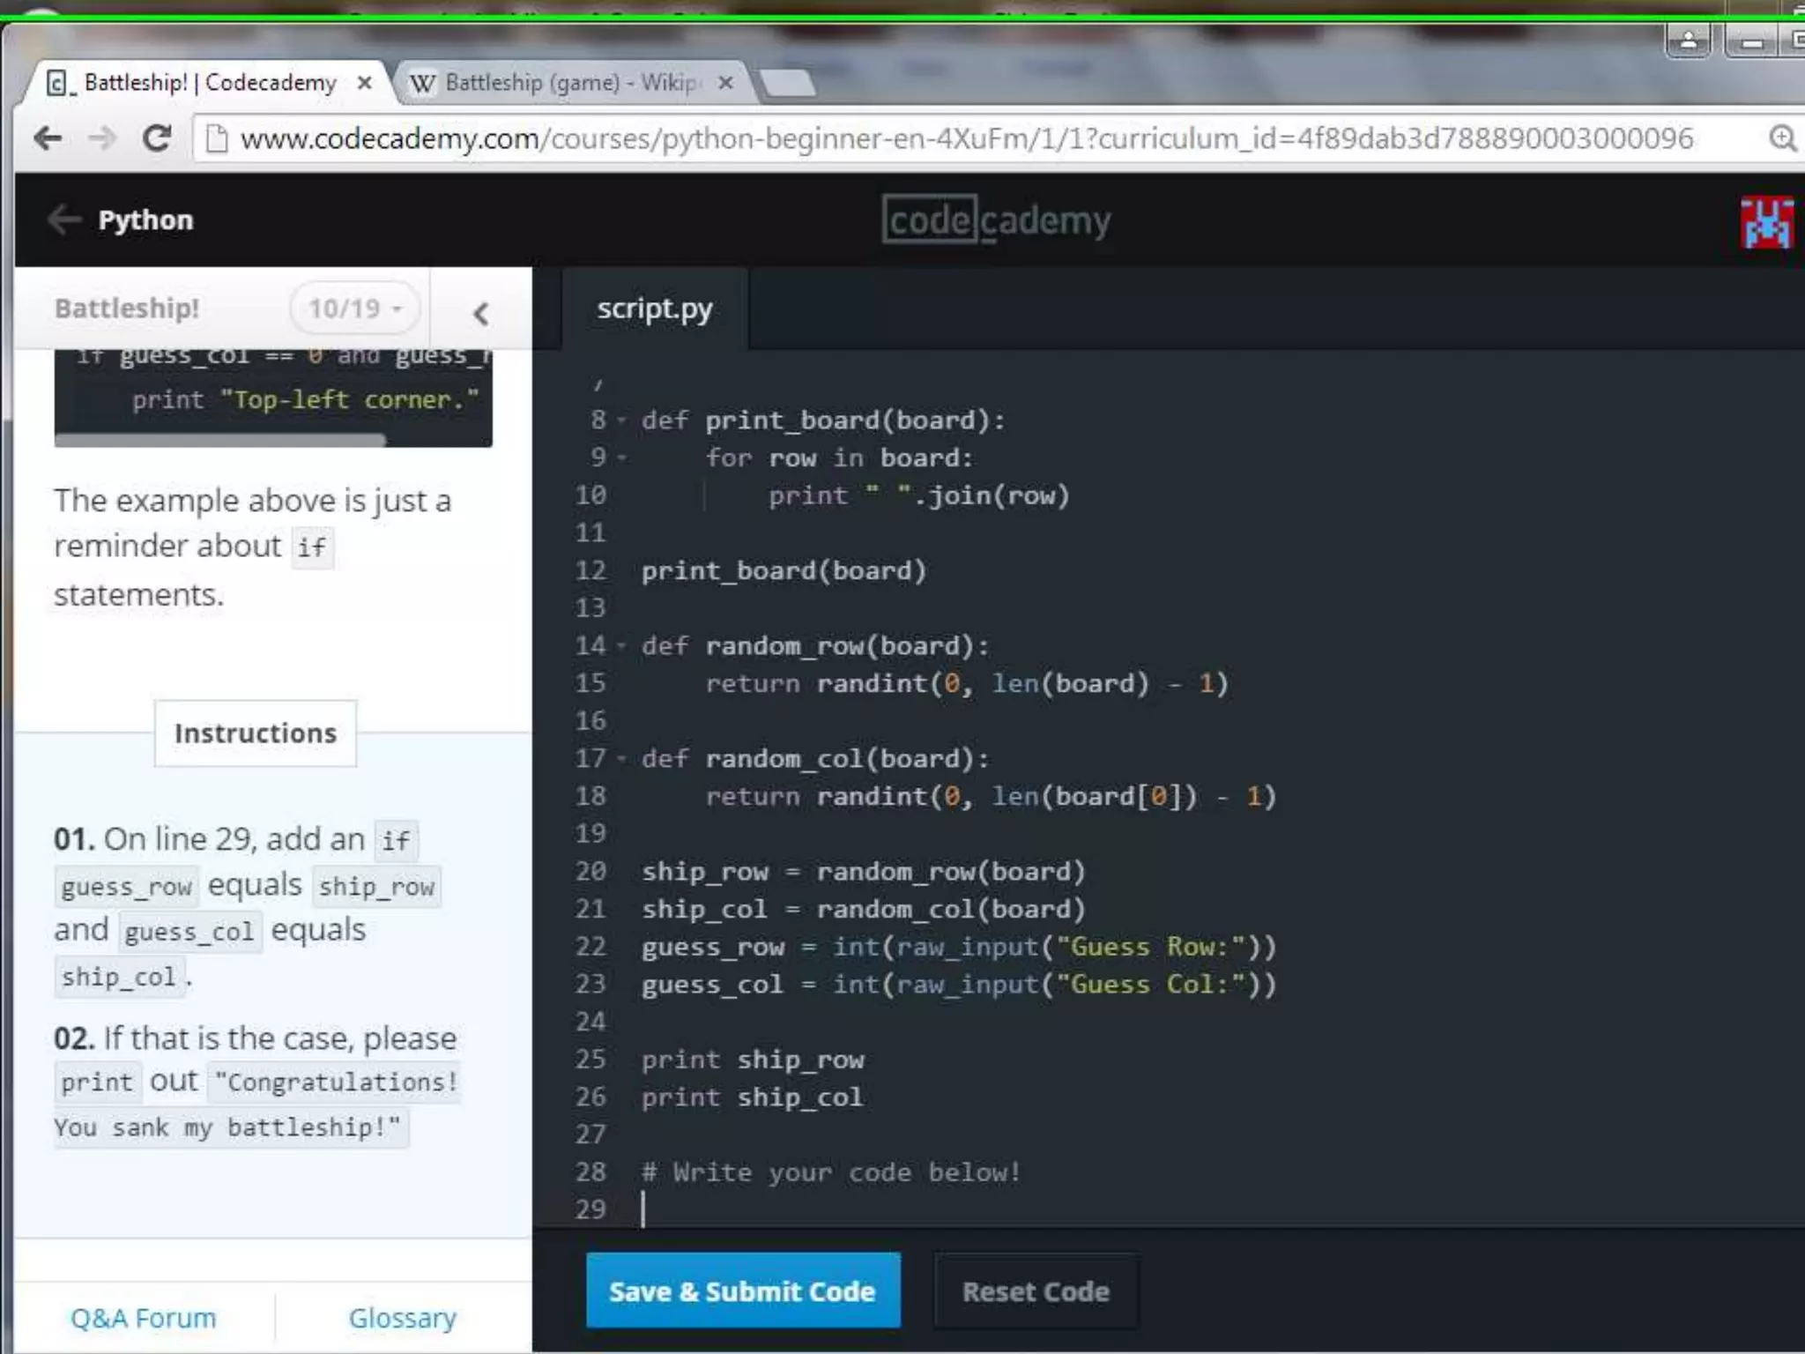
Task: Open the 10/19 lesson progress dropdown
Action: pyautogui.click(x=355, y=309)
